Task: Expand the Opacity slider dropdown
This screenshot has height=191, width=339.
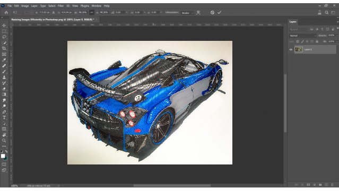Action: tap(337, 36)
